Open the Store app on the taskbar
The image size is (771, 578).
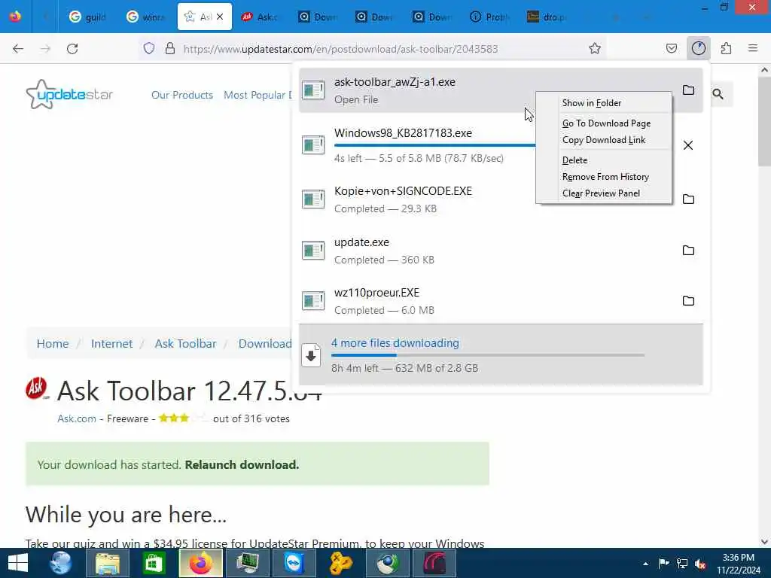[154, 563]
